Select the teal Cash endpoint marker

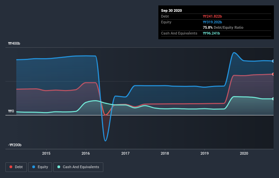(273, 99)
